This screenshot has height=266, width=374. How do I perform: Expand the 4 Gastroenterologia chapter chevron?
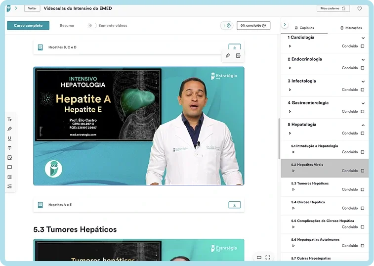tap(363, 103)
